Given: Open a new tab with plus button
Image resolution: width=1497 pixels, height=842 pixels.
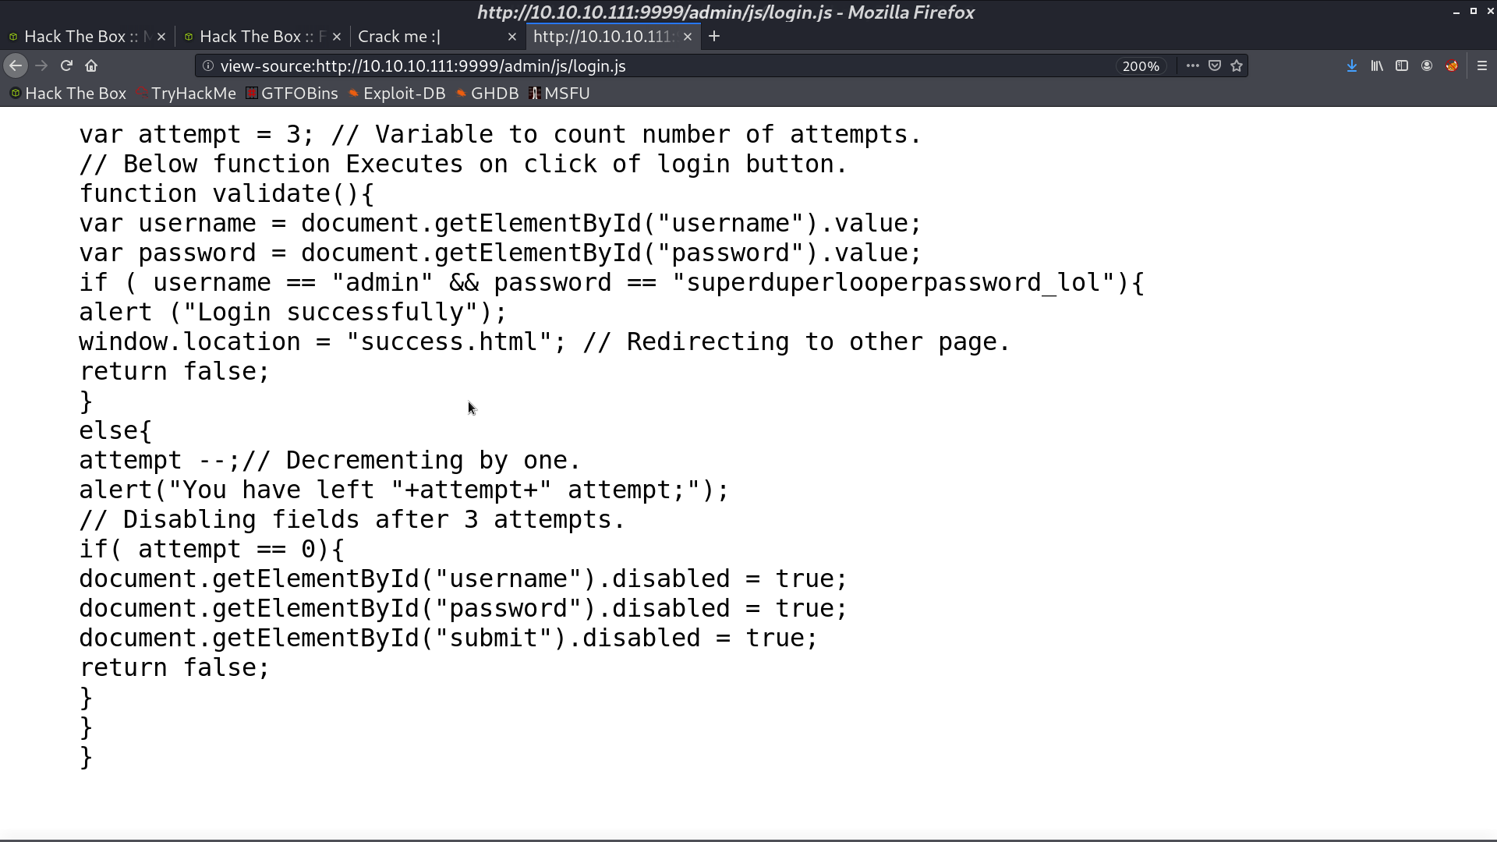Looking at the screenshot, I should pyautogui.click(x=714, y=37).
